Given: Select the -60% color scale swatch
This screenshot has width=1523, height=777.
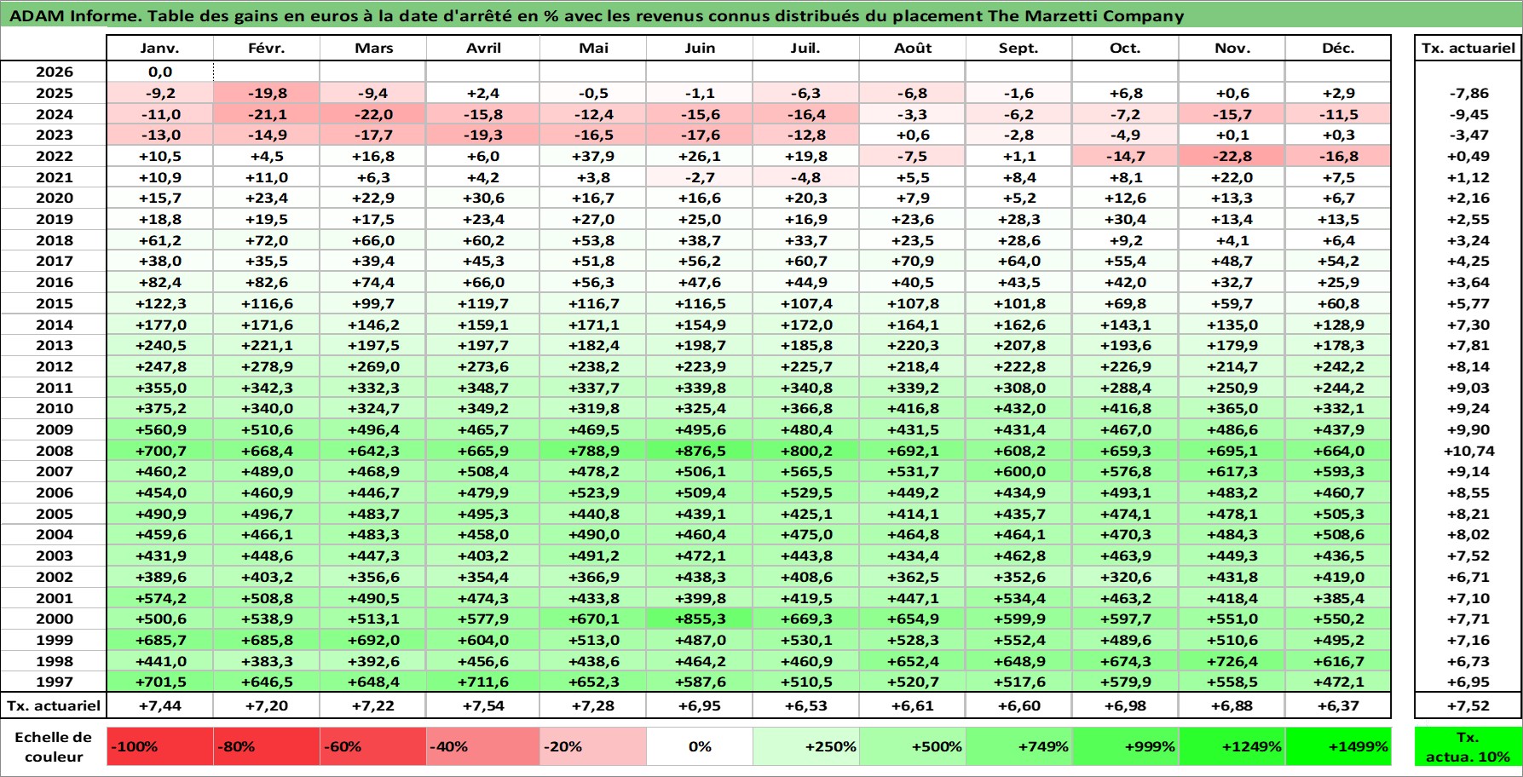Looking at the screenshot, I should click(x=373, y=746).
